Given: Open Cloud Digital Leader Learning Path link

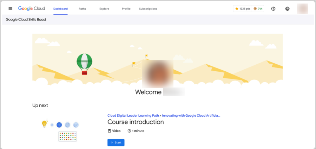Looking at the screenshot, I should tap(133, 116).
